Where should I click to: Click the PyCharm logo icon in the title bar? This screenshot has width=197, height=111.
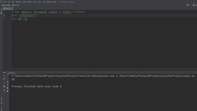click(2, 2)
